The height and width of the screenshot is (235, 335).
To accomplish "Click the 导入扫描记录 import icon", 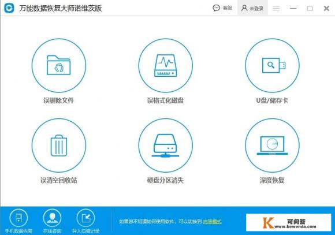I will (x=85, y=218).
